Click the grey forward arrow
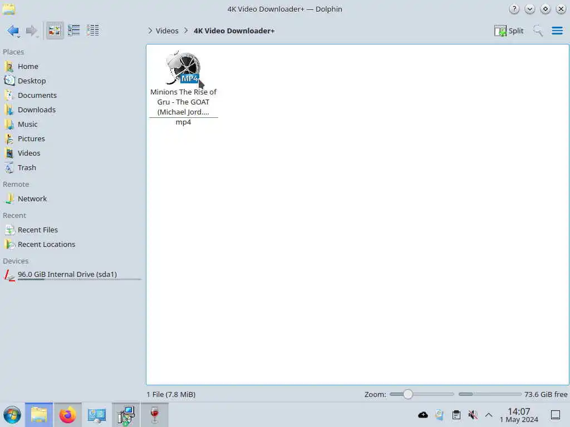This screenshot has width=570, height=427. click(x=32, y=31)
